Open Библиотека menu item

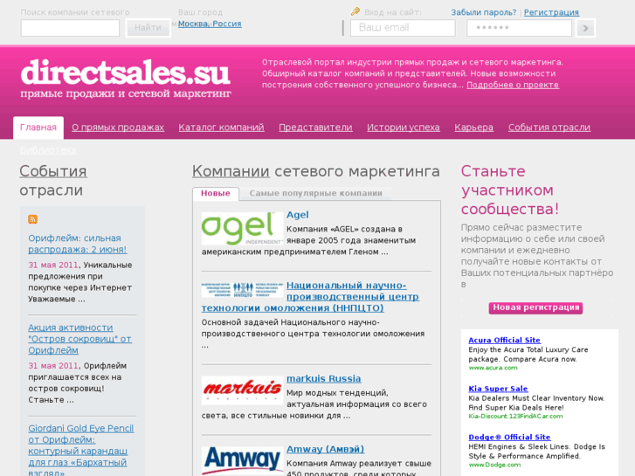[48, 150]
